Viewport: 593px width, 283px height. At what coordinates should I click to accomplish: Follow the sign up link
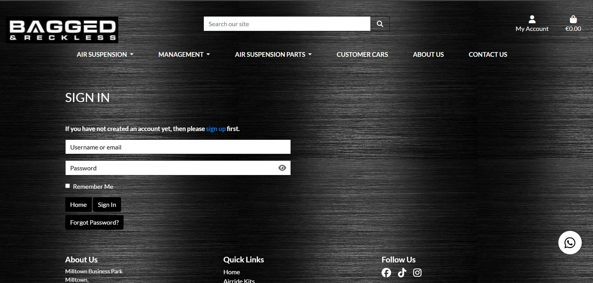coord(216,129)
